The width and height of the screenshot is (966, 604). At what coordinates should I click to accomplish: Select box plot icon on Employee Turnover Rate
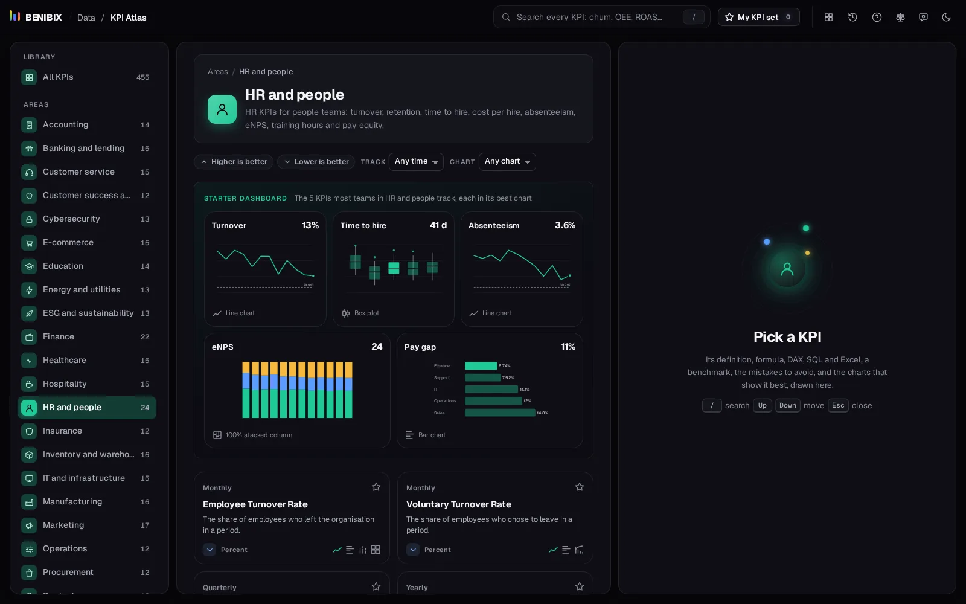(363, 550)
